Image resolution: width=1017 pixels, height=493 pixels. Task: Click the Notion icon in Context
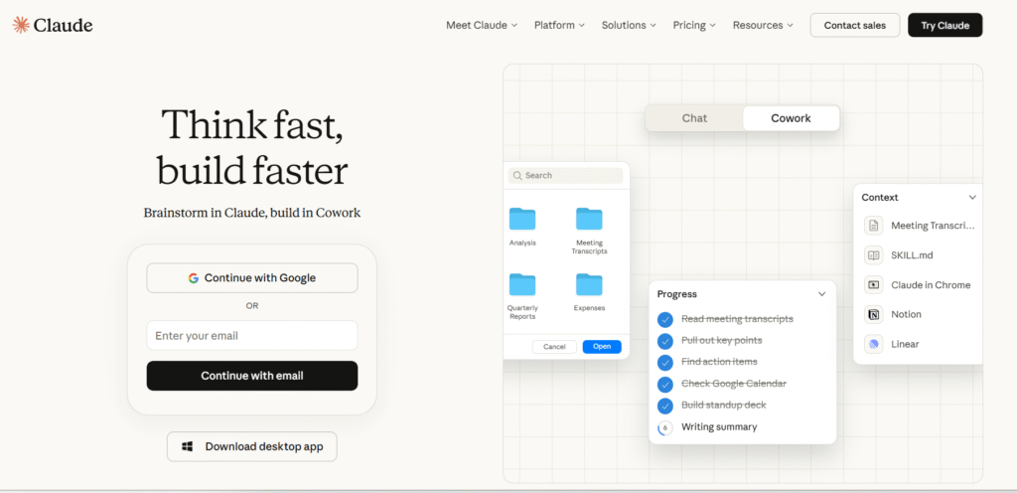pos(873,314)
